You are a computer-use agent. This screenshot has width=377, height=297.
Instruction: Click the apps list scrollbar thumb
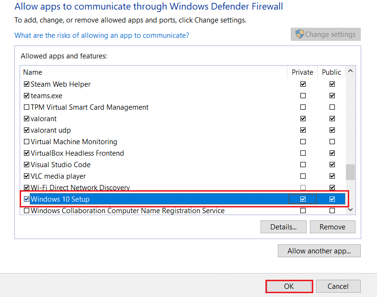[x=350, y=172]
